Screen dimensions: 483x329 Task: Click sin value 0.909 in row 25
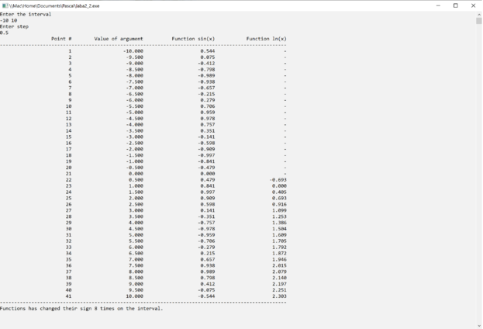click(208, 198)
